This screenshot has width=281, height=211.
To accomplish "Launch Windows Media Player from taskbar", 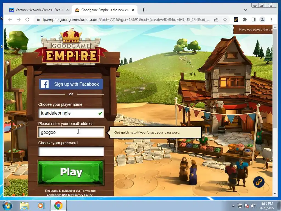I will coord(41,206).
